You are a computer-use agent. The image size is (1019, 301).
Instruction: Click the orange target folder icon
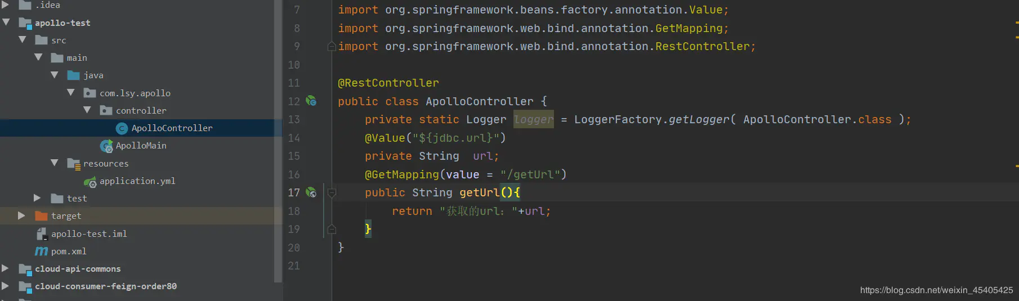(41, 215)
